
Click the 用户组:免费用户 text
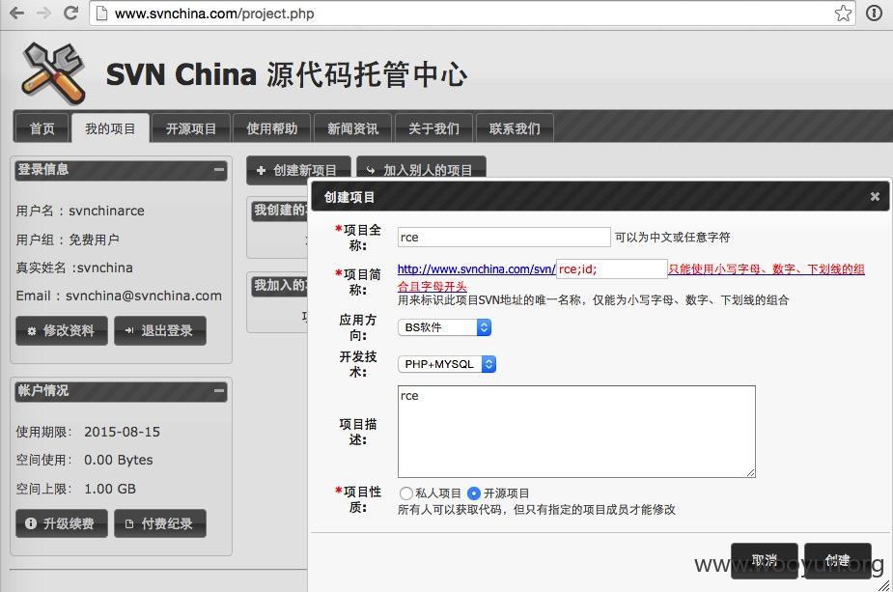click(x=68, y=240)
